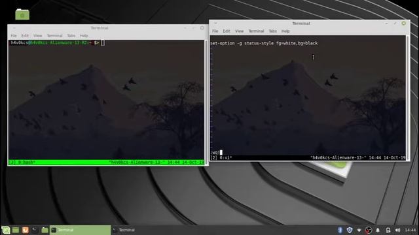Launch the terminal from the panel launcher

[x=35, y=230]
